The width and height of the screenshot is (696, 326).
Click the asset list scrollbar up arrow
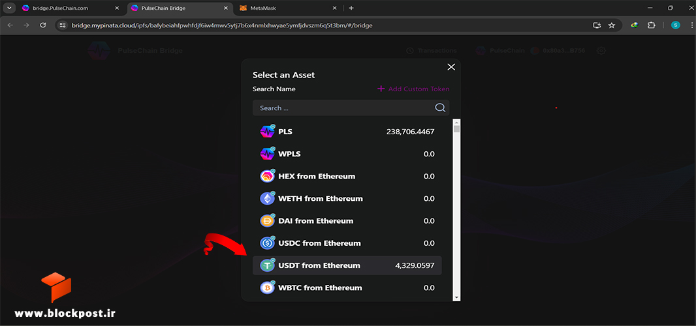456,122
